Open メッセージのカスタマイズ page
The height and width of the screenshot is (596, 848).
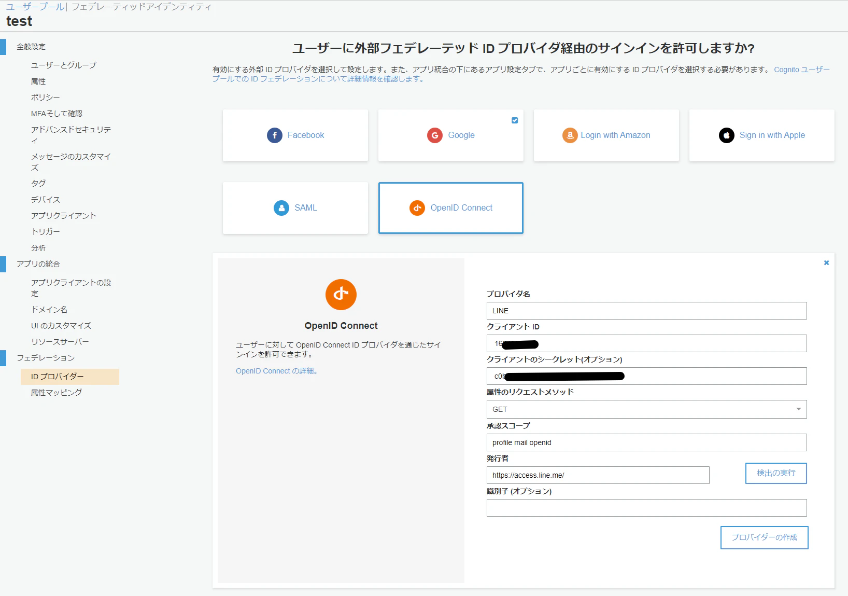(x=71, y=162)
